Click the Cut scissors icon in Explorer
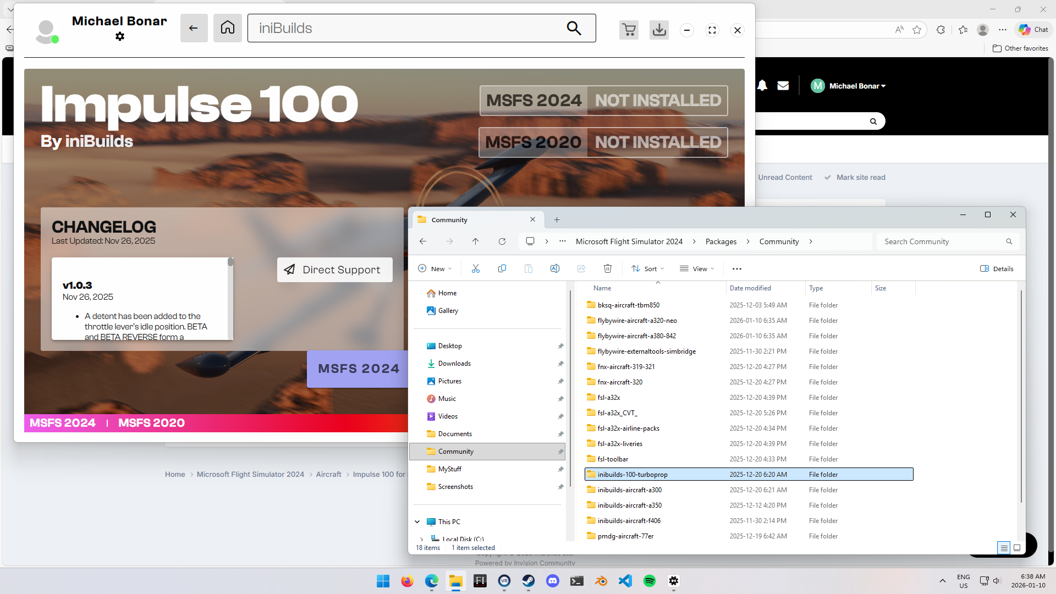Image resolution: width=1056 pixels, height=594 pixels. 475,268
